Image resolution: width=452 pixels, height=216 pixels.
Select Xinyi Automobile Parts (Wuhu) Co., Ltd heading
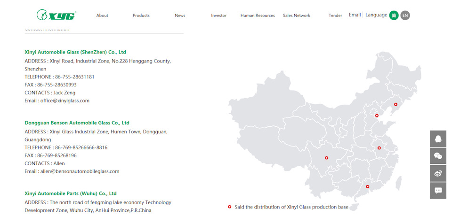[x=71, y=193]
